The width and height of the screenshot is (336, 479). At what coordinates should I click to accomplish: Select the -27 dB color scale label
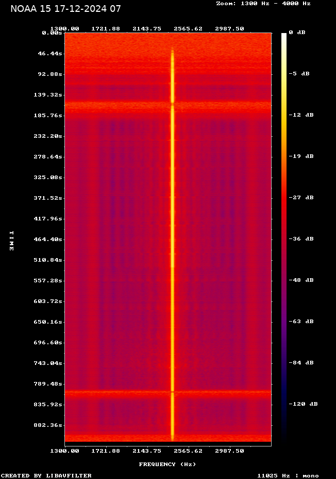tap(301, 198)
